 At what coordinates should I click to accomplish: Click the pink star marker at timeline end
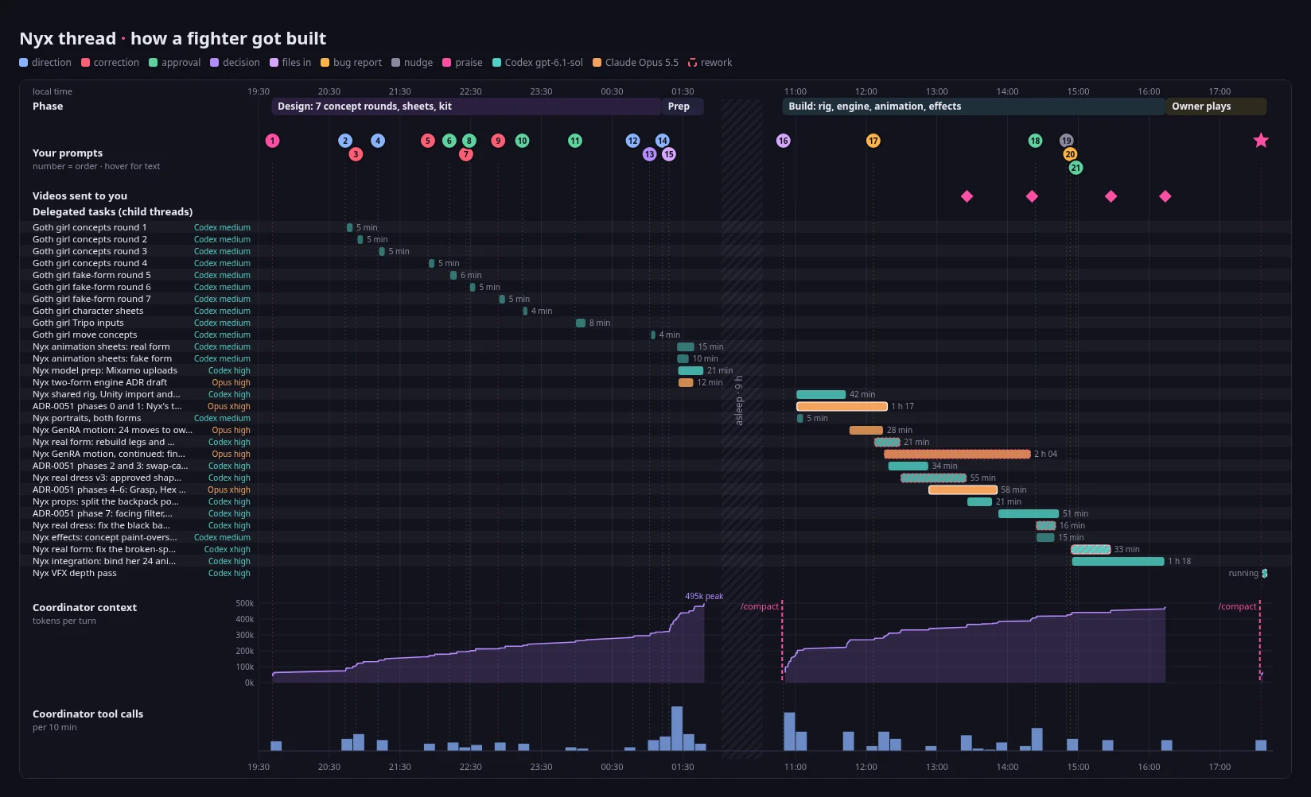point(1261,141)
